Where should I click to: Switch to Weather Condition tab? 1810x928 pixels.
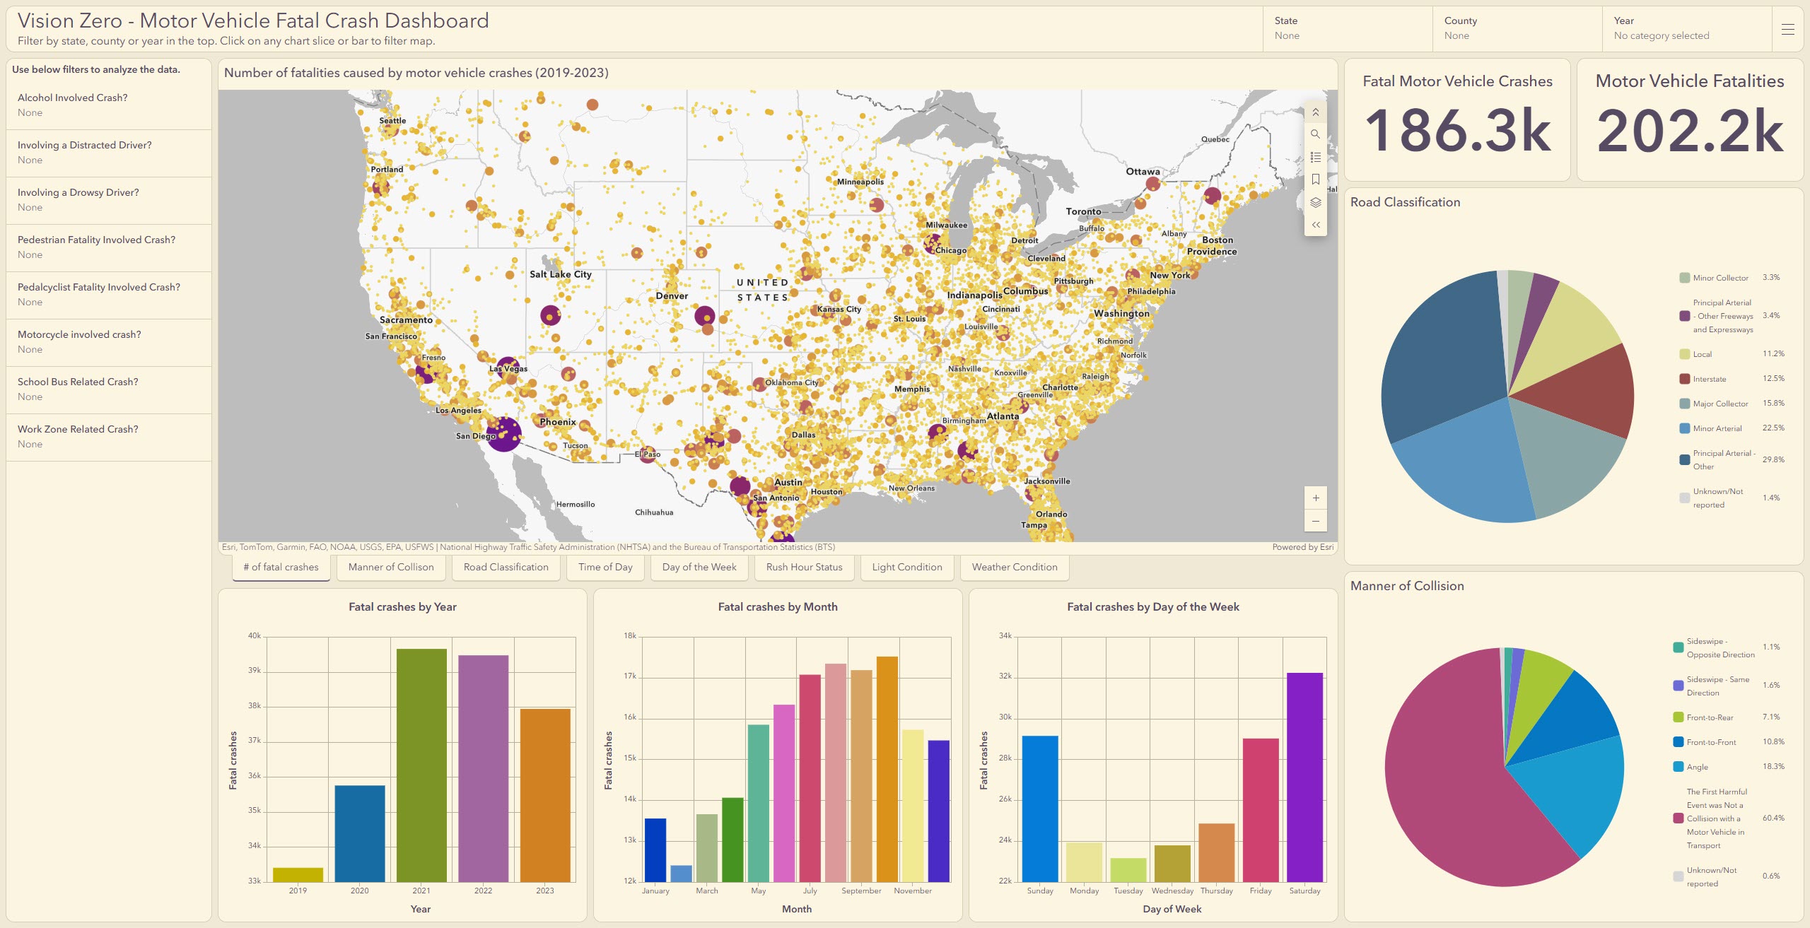(1014, 567)
